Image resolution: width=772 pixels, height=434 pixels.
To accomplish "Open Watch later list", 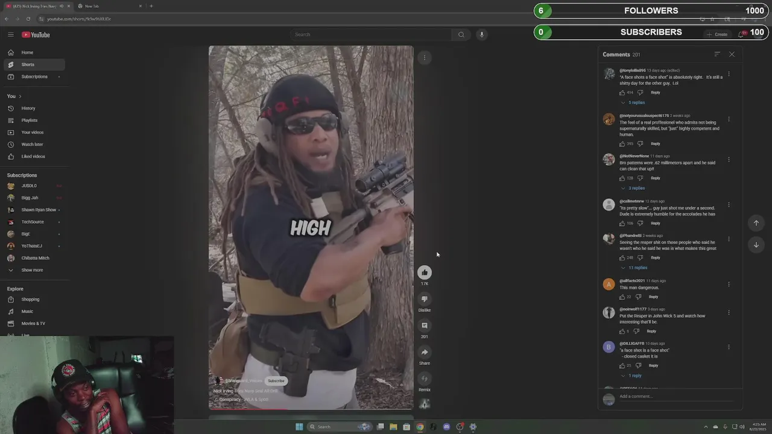I will [x=34, y=145].
